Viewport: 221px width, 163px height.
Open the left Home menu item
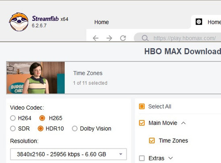point(102,22)
